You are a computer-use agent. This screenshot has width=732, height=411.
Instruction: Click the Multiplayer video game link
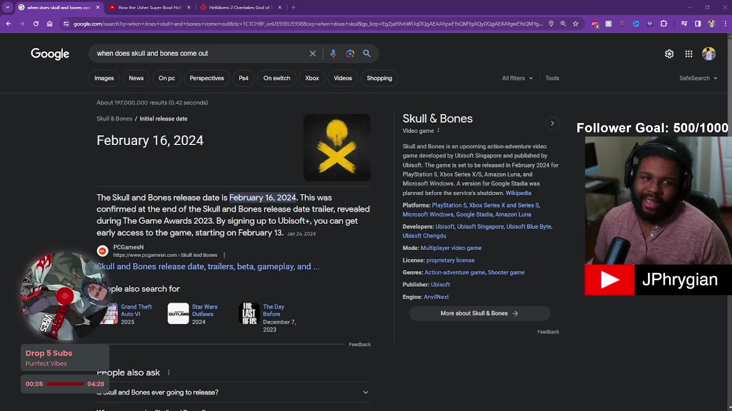pos(451,248)
